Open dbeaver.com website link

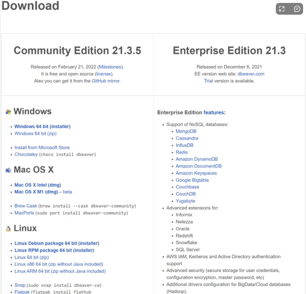(x=251, y=74)
